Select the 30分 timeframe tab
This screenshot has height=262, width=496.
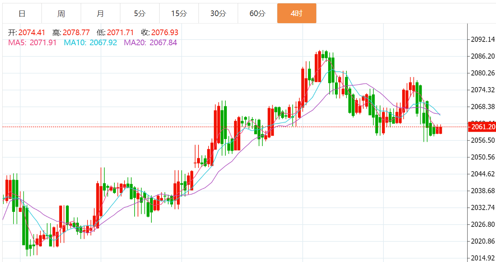click(x=218, y=13)
